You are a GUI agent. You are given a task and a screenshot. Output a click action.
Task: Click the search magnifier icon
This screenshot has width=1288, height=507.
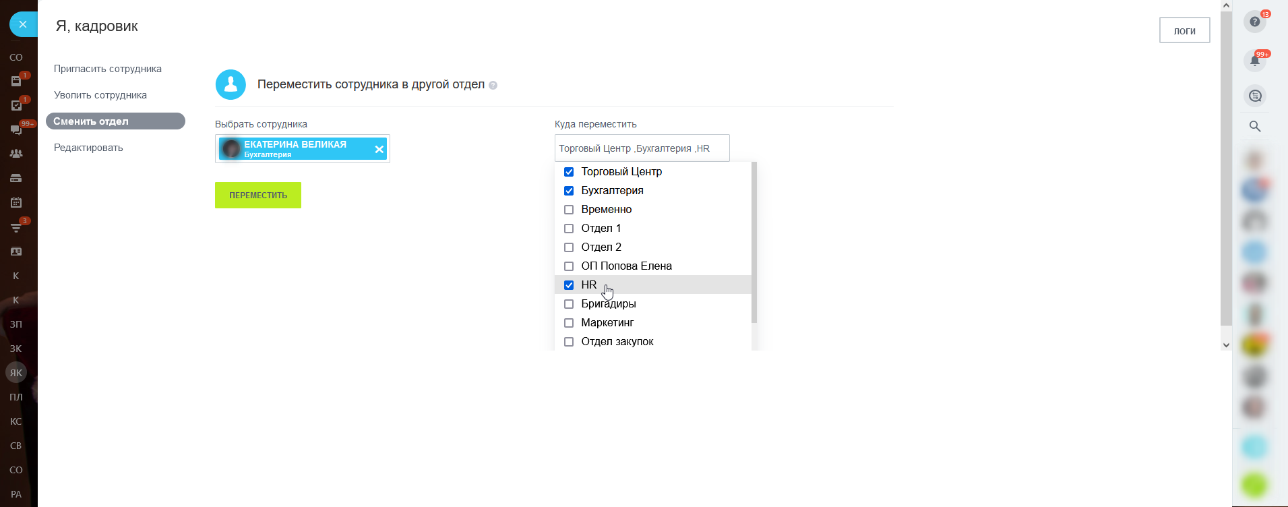pos(1254,126)
